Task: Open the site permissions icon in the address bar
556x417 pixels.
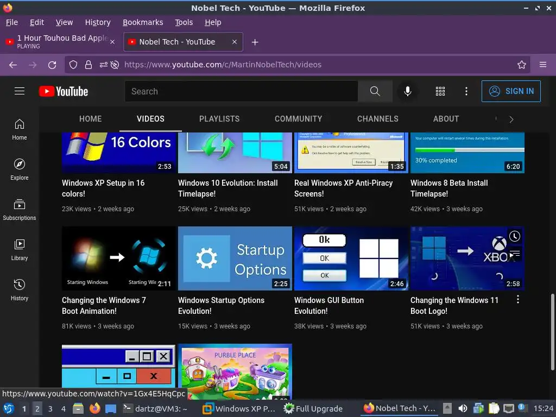Action: [x=103, y=65]
